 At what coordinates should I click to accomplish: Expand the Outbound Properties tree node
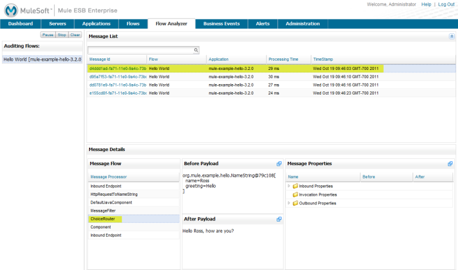(x=290, y=203)
